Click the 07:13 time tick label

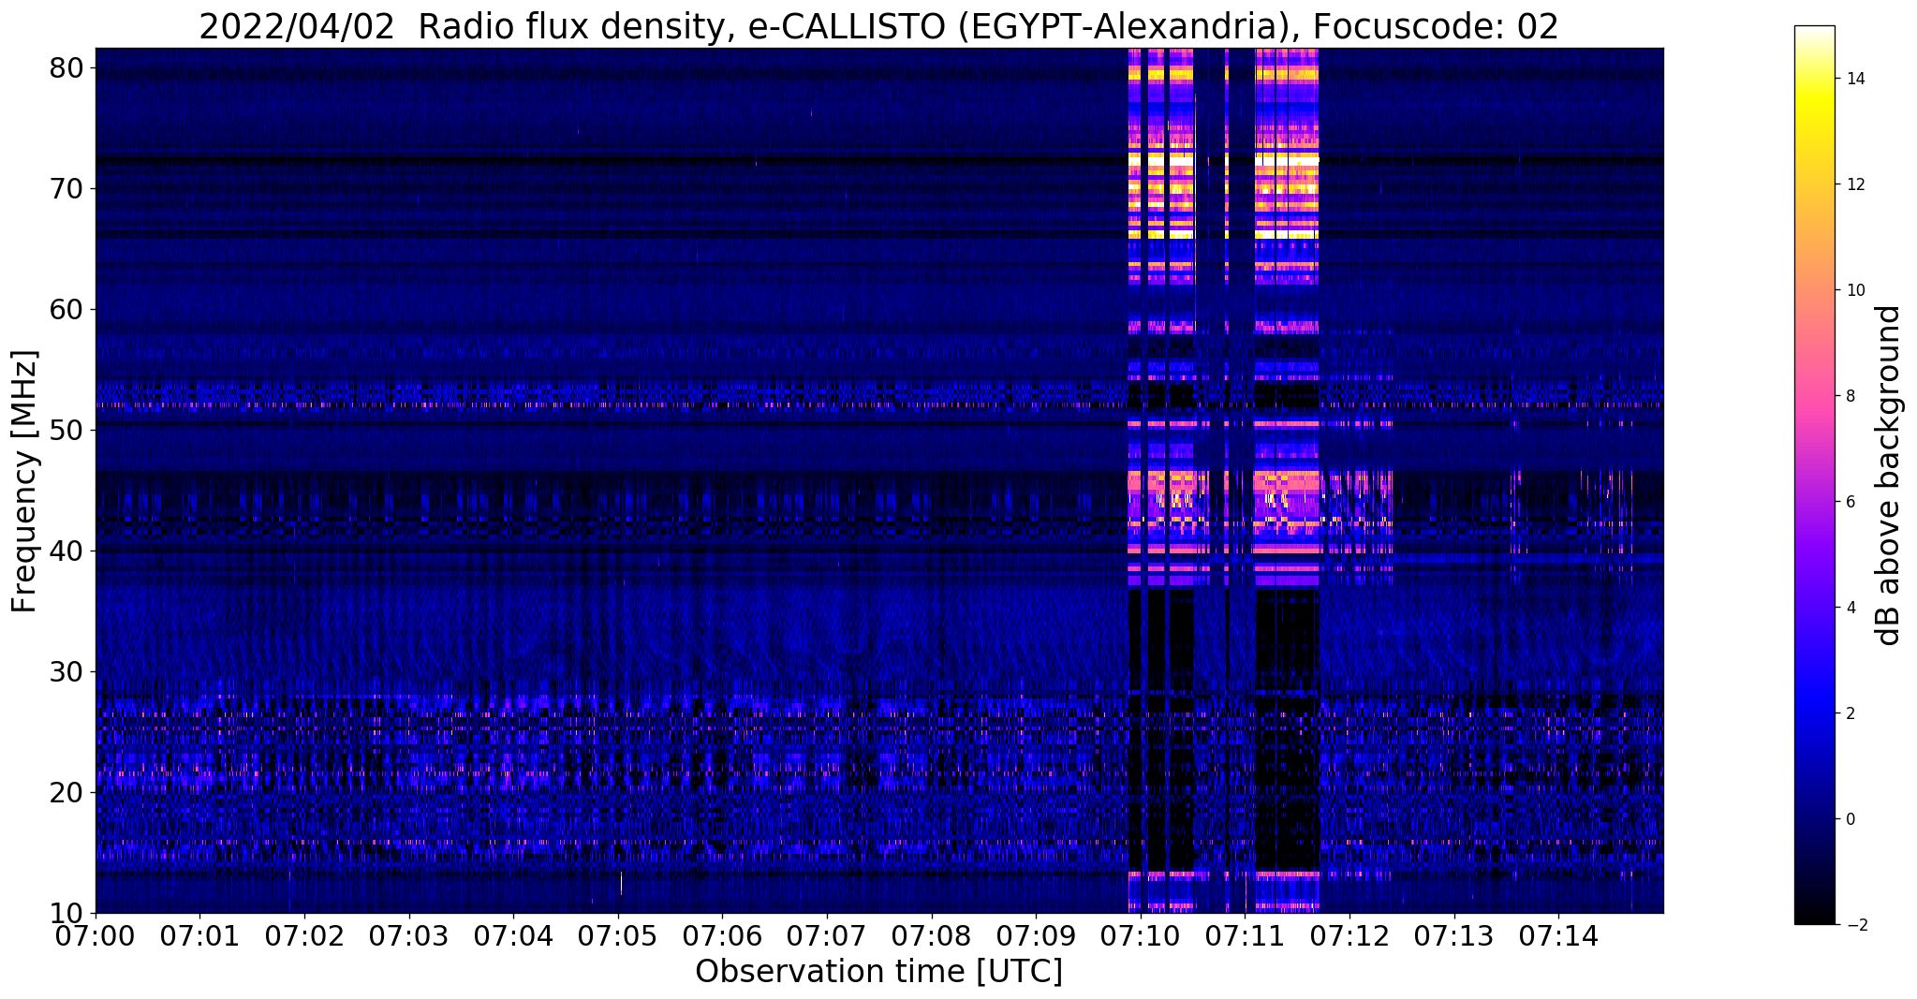(x=1454, y=935)
